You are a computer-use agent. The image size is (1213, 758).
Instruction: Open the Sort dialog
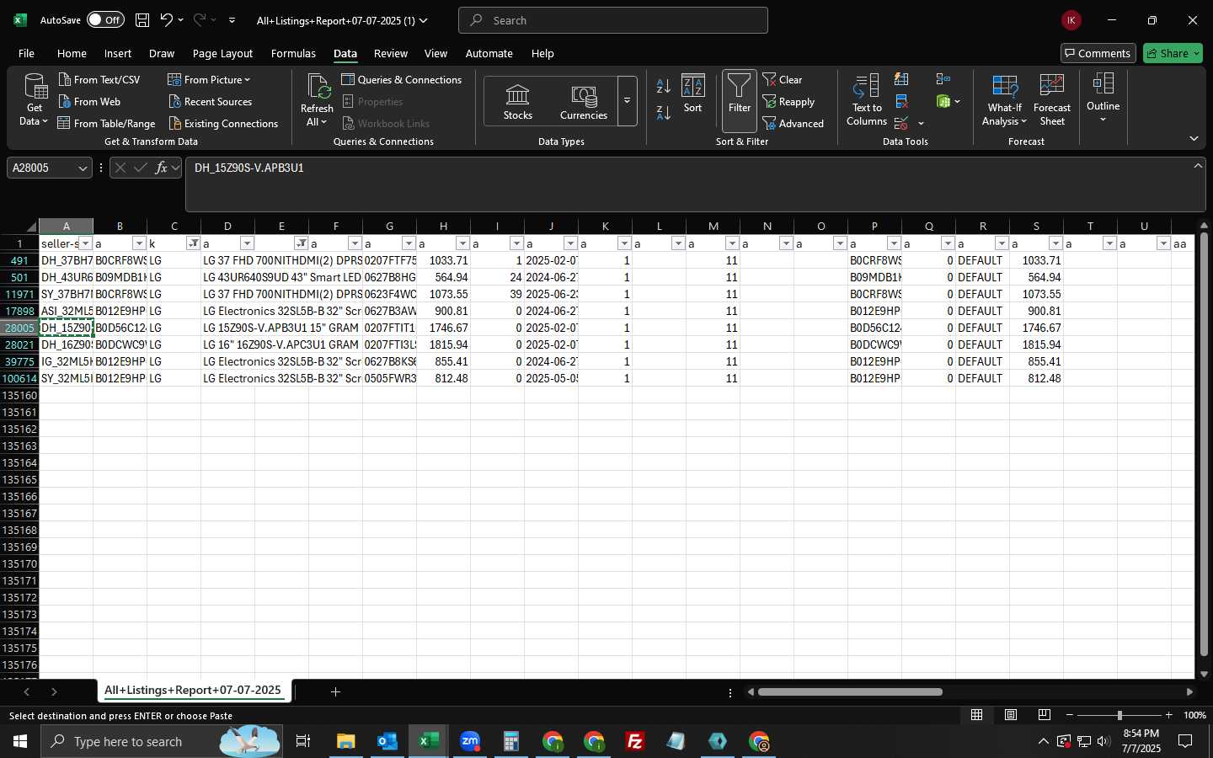pyautogui.click(x=692, y=93)
